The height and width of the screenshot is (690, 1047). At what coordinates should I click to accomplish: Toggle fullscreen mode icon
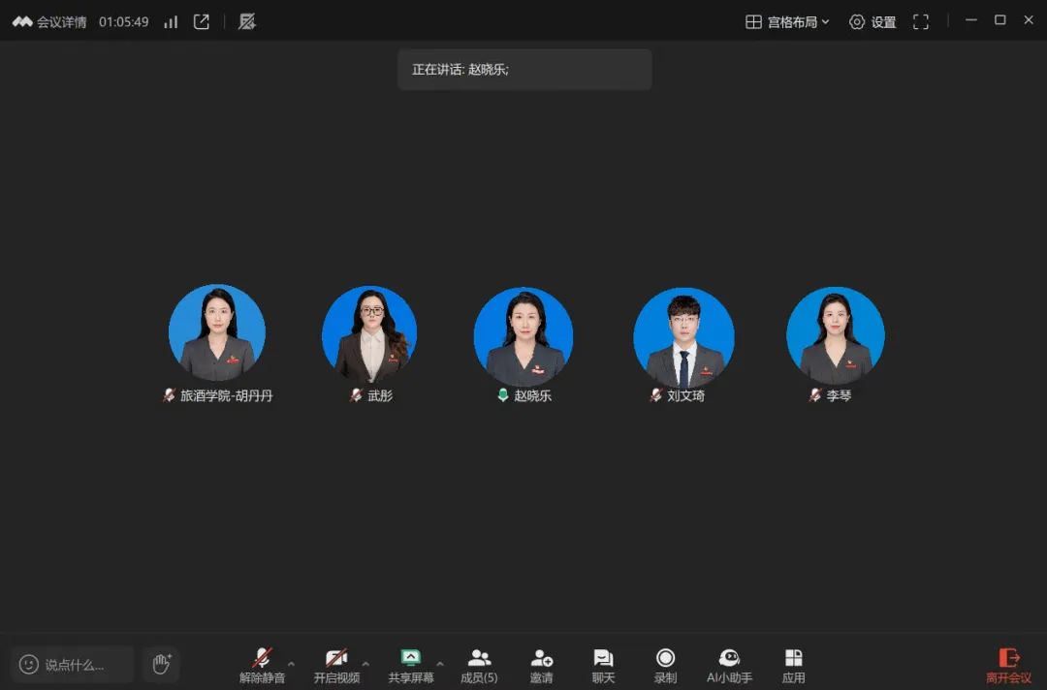[x=921, y=21]
